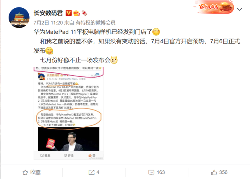Click 转发 inside the embedded screenshot
The height and width of the screenshot is (179, 250).
coord(45,156)
